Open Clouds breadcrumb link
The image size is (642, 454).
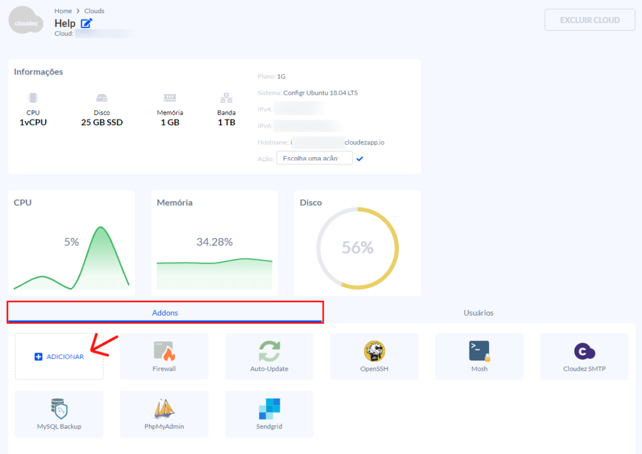point(93,11)
